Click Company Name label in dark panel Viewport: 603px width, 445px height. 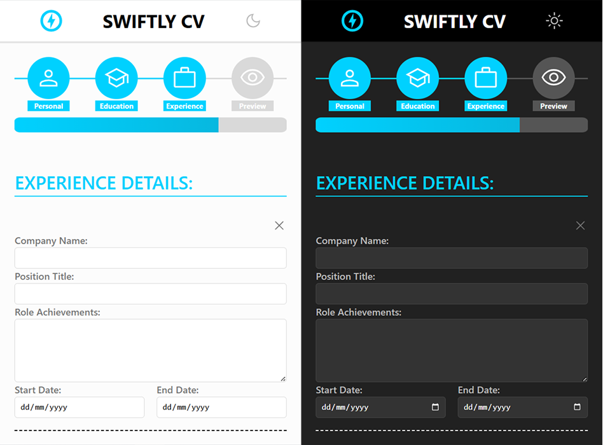tap(352, 241)
